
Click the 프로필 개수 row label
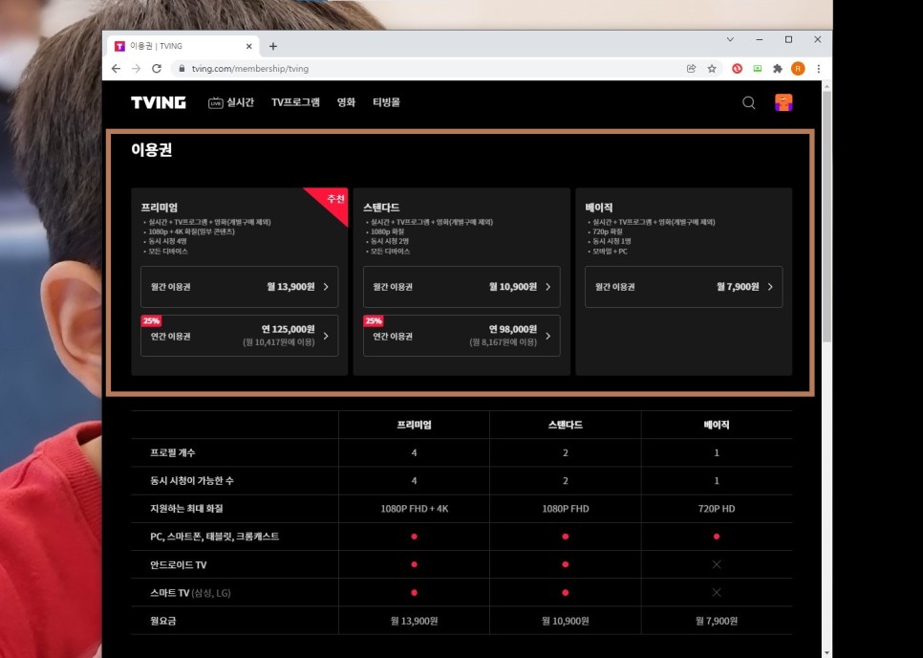[173, 452]
